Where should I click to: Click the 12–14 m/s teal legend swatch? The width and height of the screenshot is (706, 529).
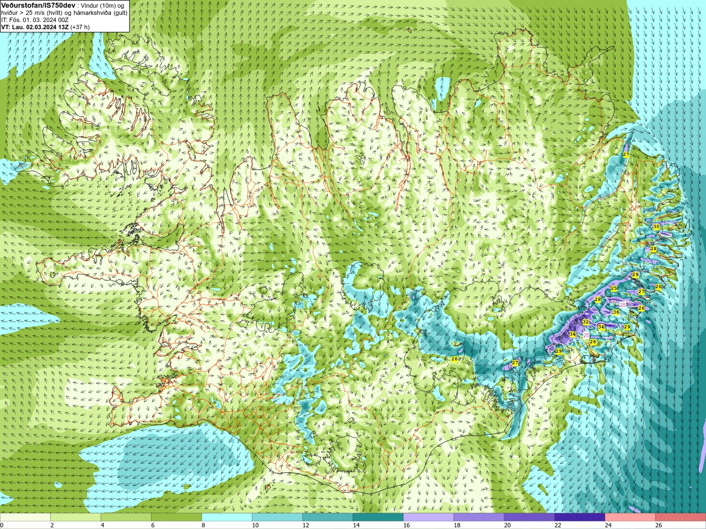click(328, 517)
